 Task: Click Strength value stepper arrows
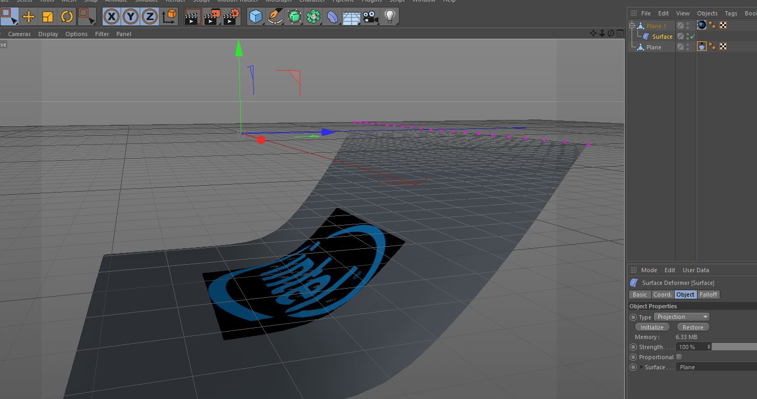point(709,347)
